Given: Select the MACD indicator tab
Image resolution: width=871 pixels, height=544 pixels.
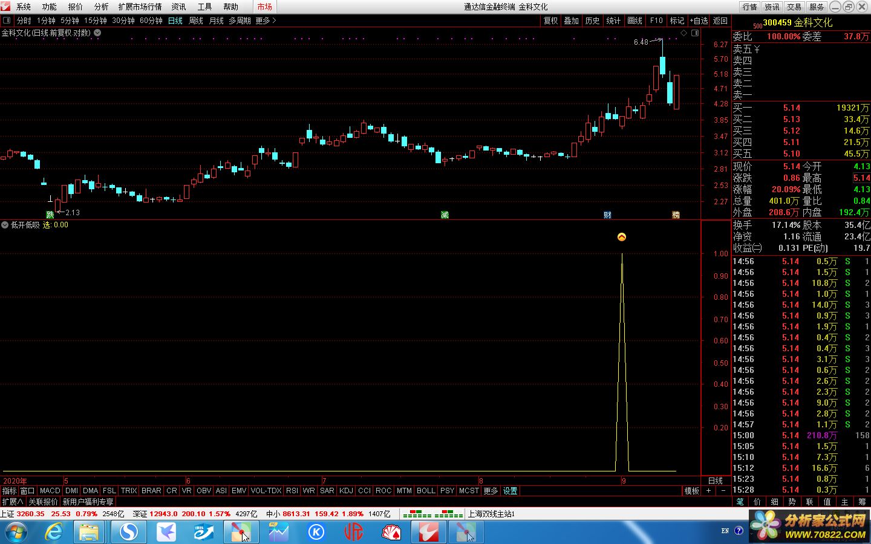Looking at the screenshot, I should coord(50,491).
